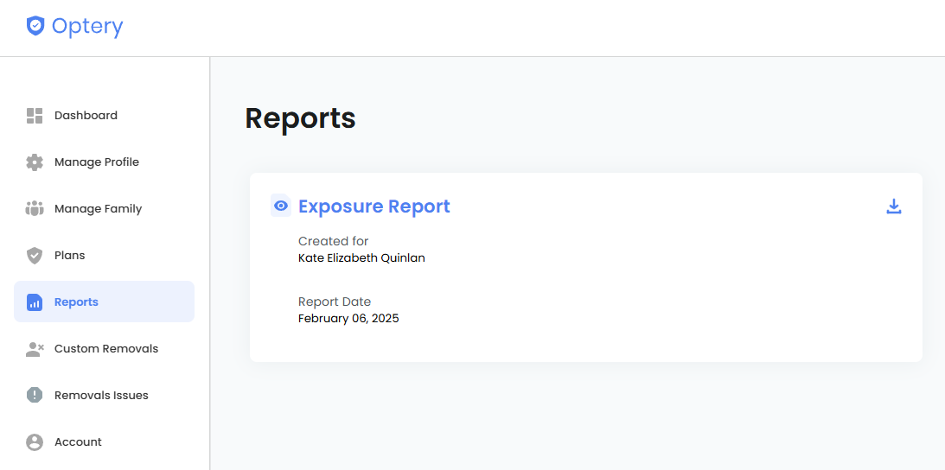The width and height of the screenshot is (945, 470).
Task: Go to Manage Family text label
Action: click(x=98, y=209)
